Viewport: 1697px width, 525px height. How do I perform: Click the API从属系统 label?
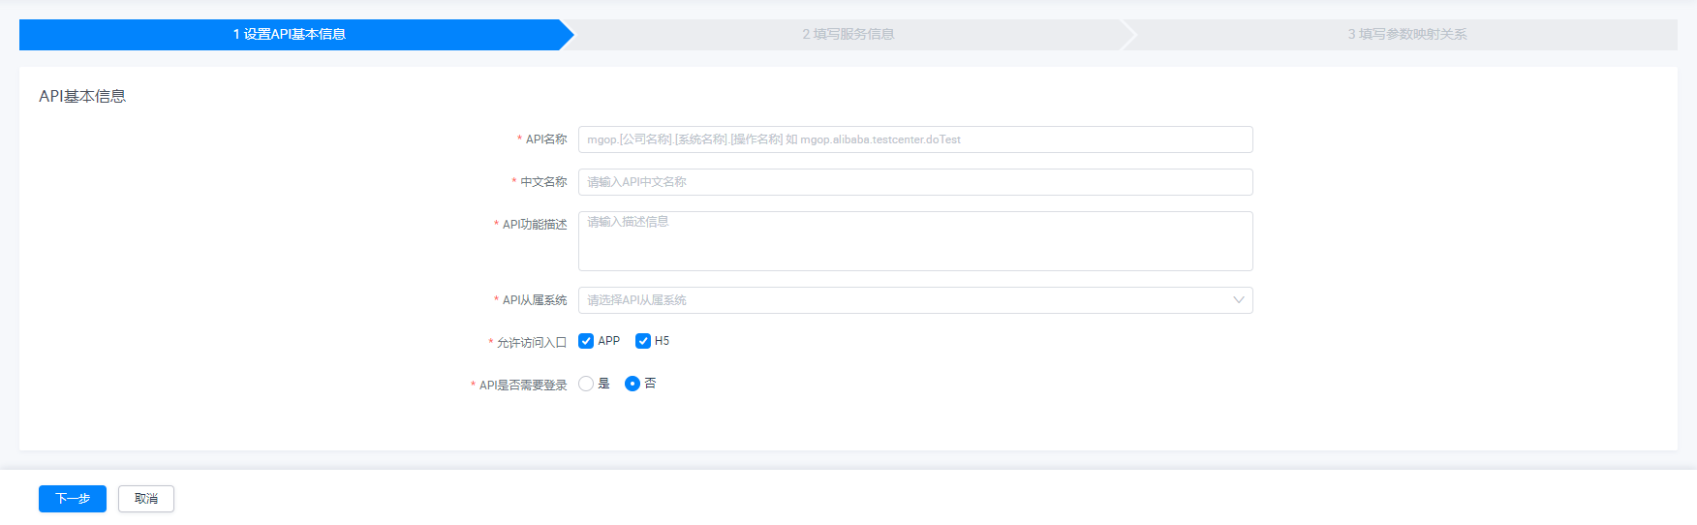pos(535,300)
